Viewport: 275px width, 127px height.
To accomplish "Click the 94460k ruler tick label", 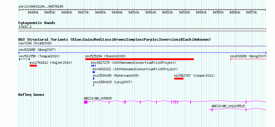I will 67,12.
